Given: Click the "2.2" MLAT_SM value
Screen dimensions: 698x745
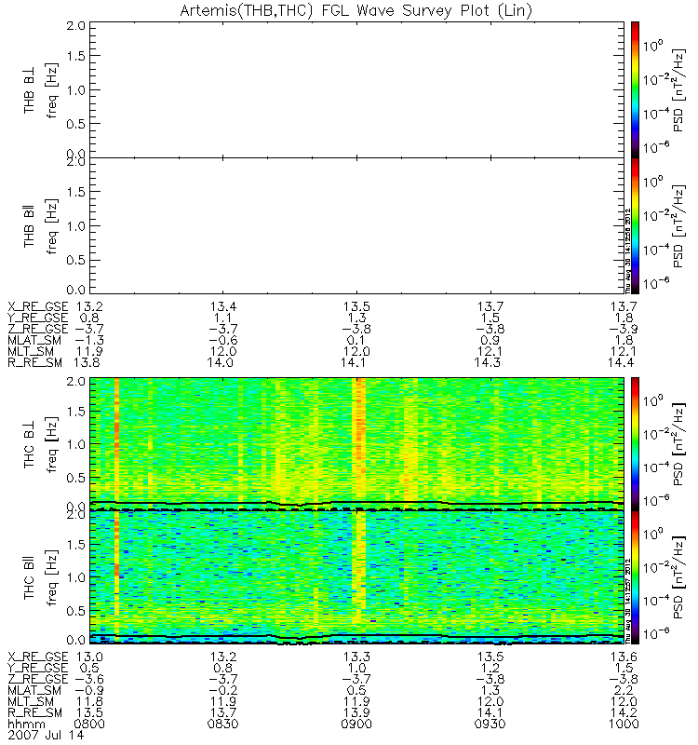Looking at the screenshot, I should 624,690.
